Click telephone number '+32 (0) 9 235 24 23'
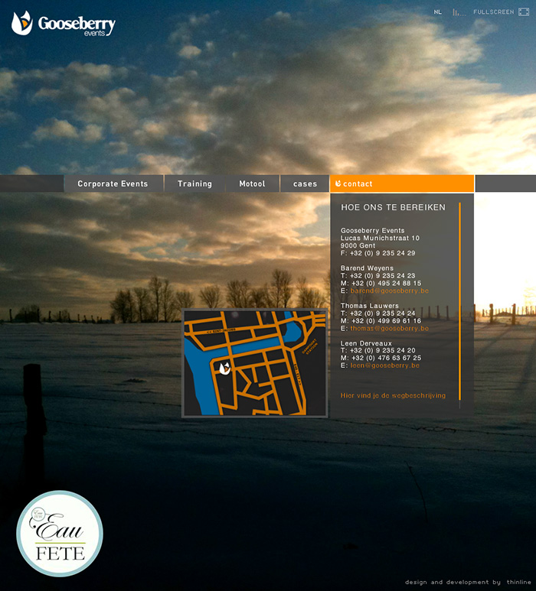The image size is (536, 591). (382, 275)
